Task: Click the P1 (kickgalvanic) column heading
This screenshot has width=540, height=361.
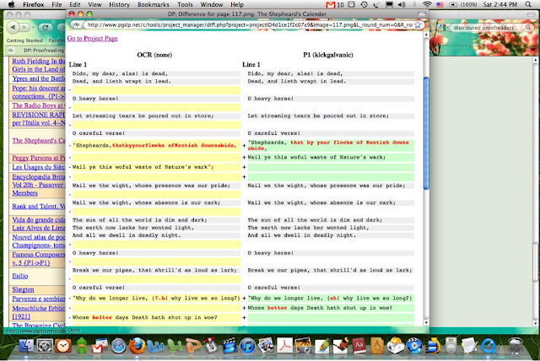Action: (328, 55)
